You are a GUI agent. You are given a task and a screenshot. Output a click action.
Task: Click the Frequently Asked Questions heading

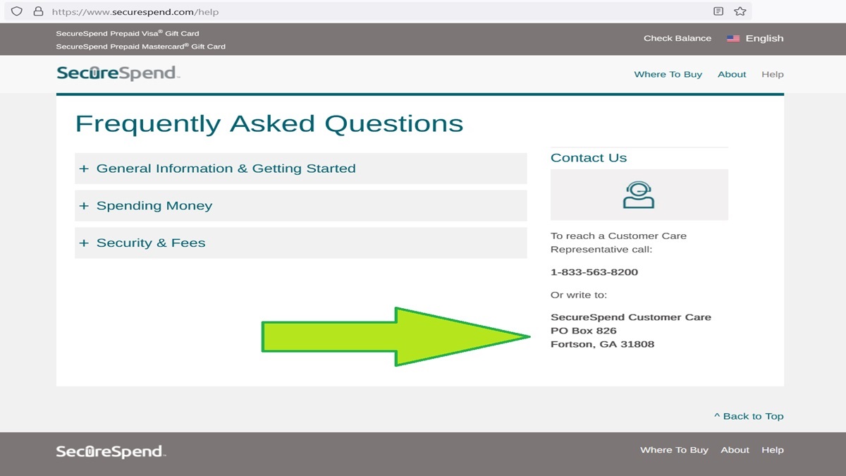pos(269,123)
